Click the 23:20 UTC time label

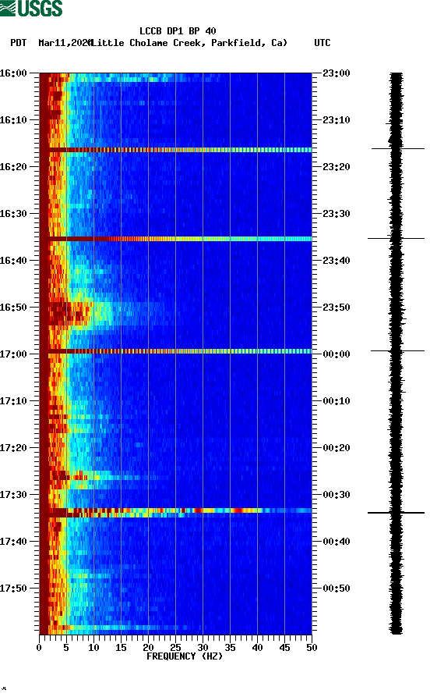[x=337, y=167]
